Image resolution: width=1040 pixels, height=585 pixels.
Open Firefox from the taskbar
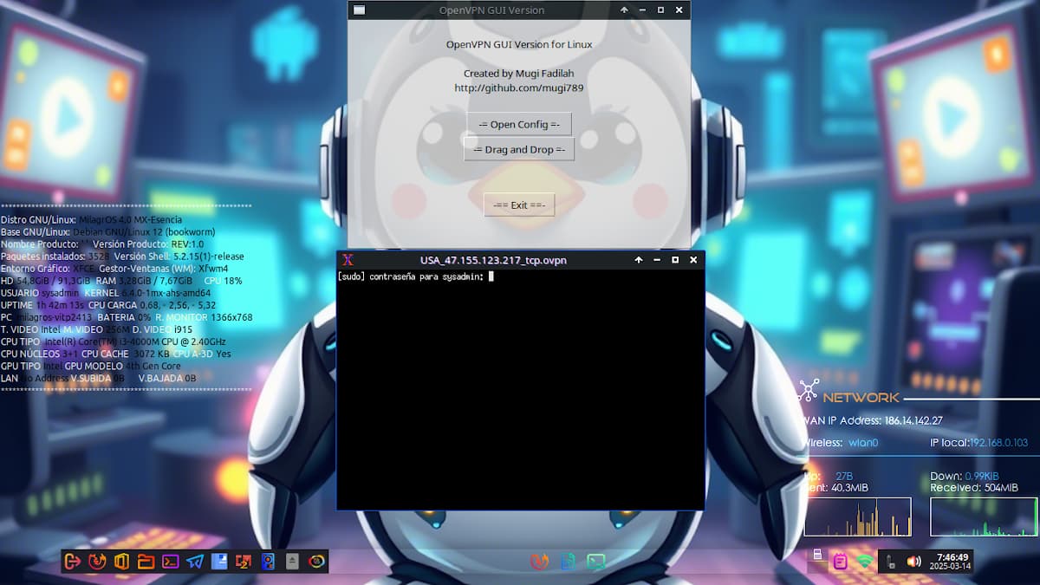[x=97, y=562]
